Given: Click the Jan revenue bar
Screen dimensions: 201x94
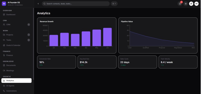Looking at the screenshot, I should coord(54,41).
